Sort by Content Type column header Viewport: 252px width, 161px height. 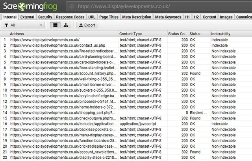(x=143, y=34)
